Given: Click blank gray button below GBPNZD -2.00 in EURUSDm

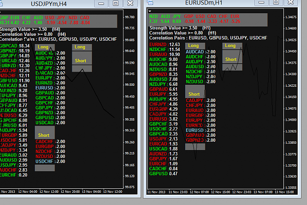Looking at the screenshot, I should (195, 147).
